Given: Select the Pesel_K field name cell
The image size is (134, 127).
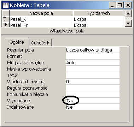Looking at the screenshot, I should tap(41, 19).
